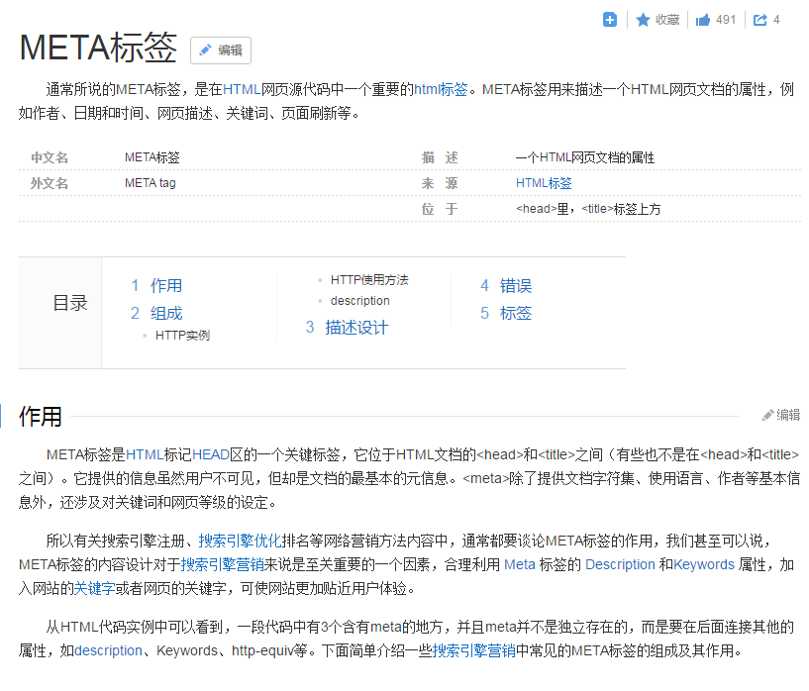The height and width of the screenshot is (691, 809).
Task: Click the thumbs-up like icon 491
Action: click(716, 20)
